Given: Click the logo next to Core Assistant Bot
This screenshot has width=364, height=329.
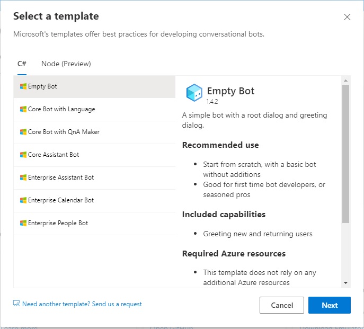Looking at the screenshot, I should [23, 155].
